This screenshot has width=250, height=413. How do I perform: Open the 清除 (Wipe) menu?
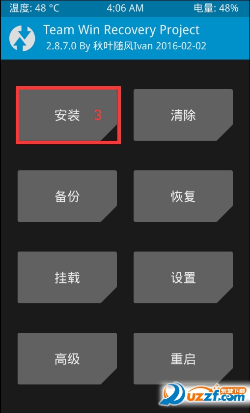(183, 115)
